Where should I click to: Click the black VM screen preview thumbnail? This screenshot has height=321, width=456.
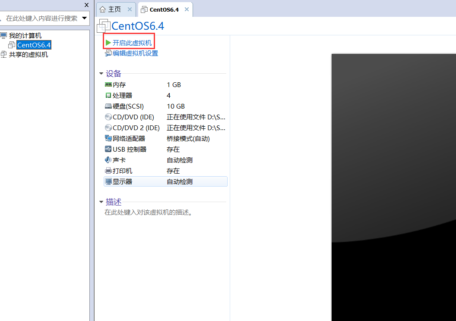(x=394, y=187)
